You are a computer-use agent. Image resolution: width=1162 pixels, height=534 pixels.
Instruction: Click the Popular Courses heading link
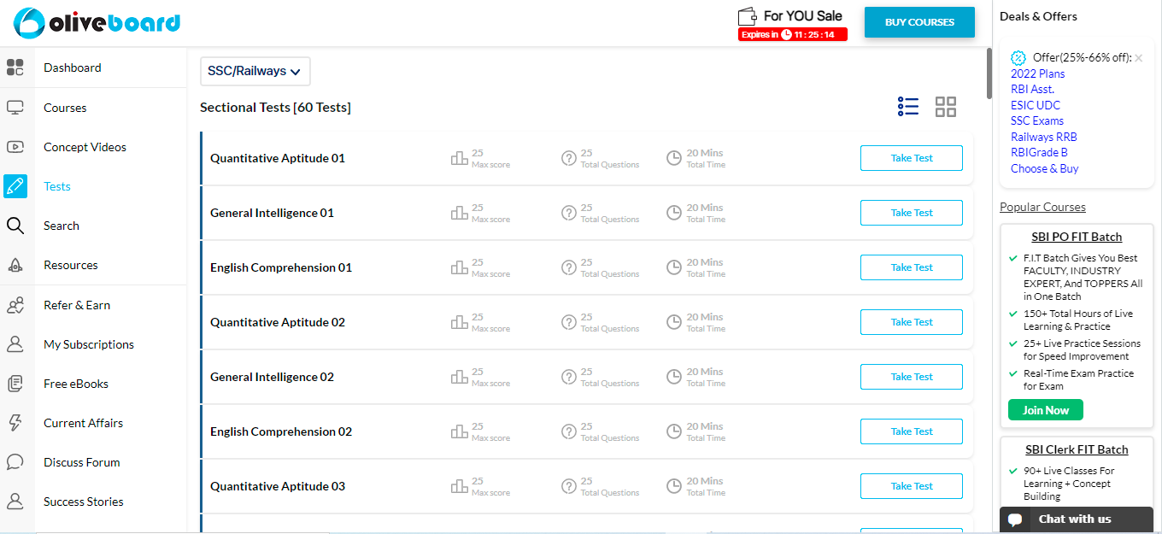pyautogui.click(x=1042, y=207)
